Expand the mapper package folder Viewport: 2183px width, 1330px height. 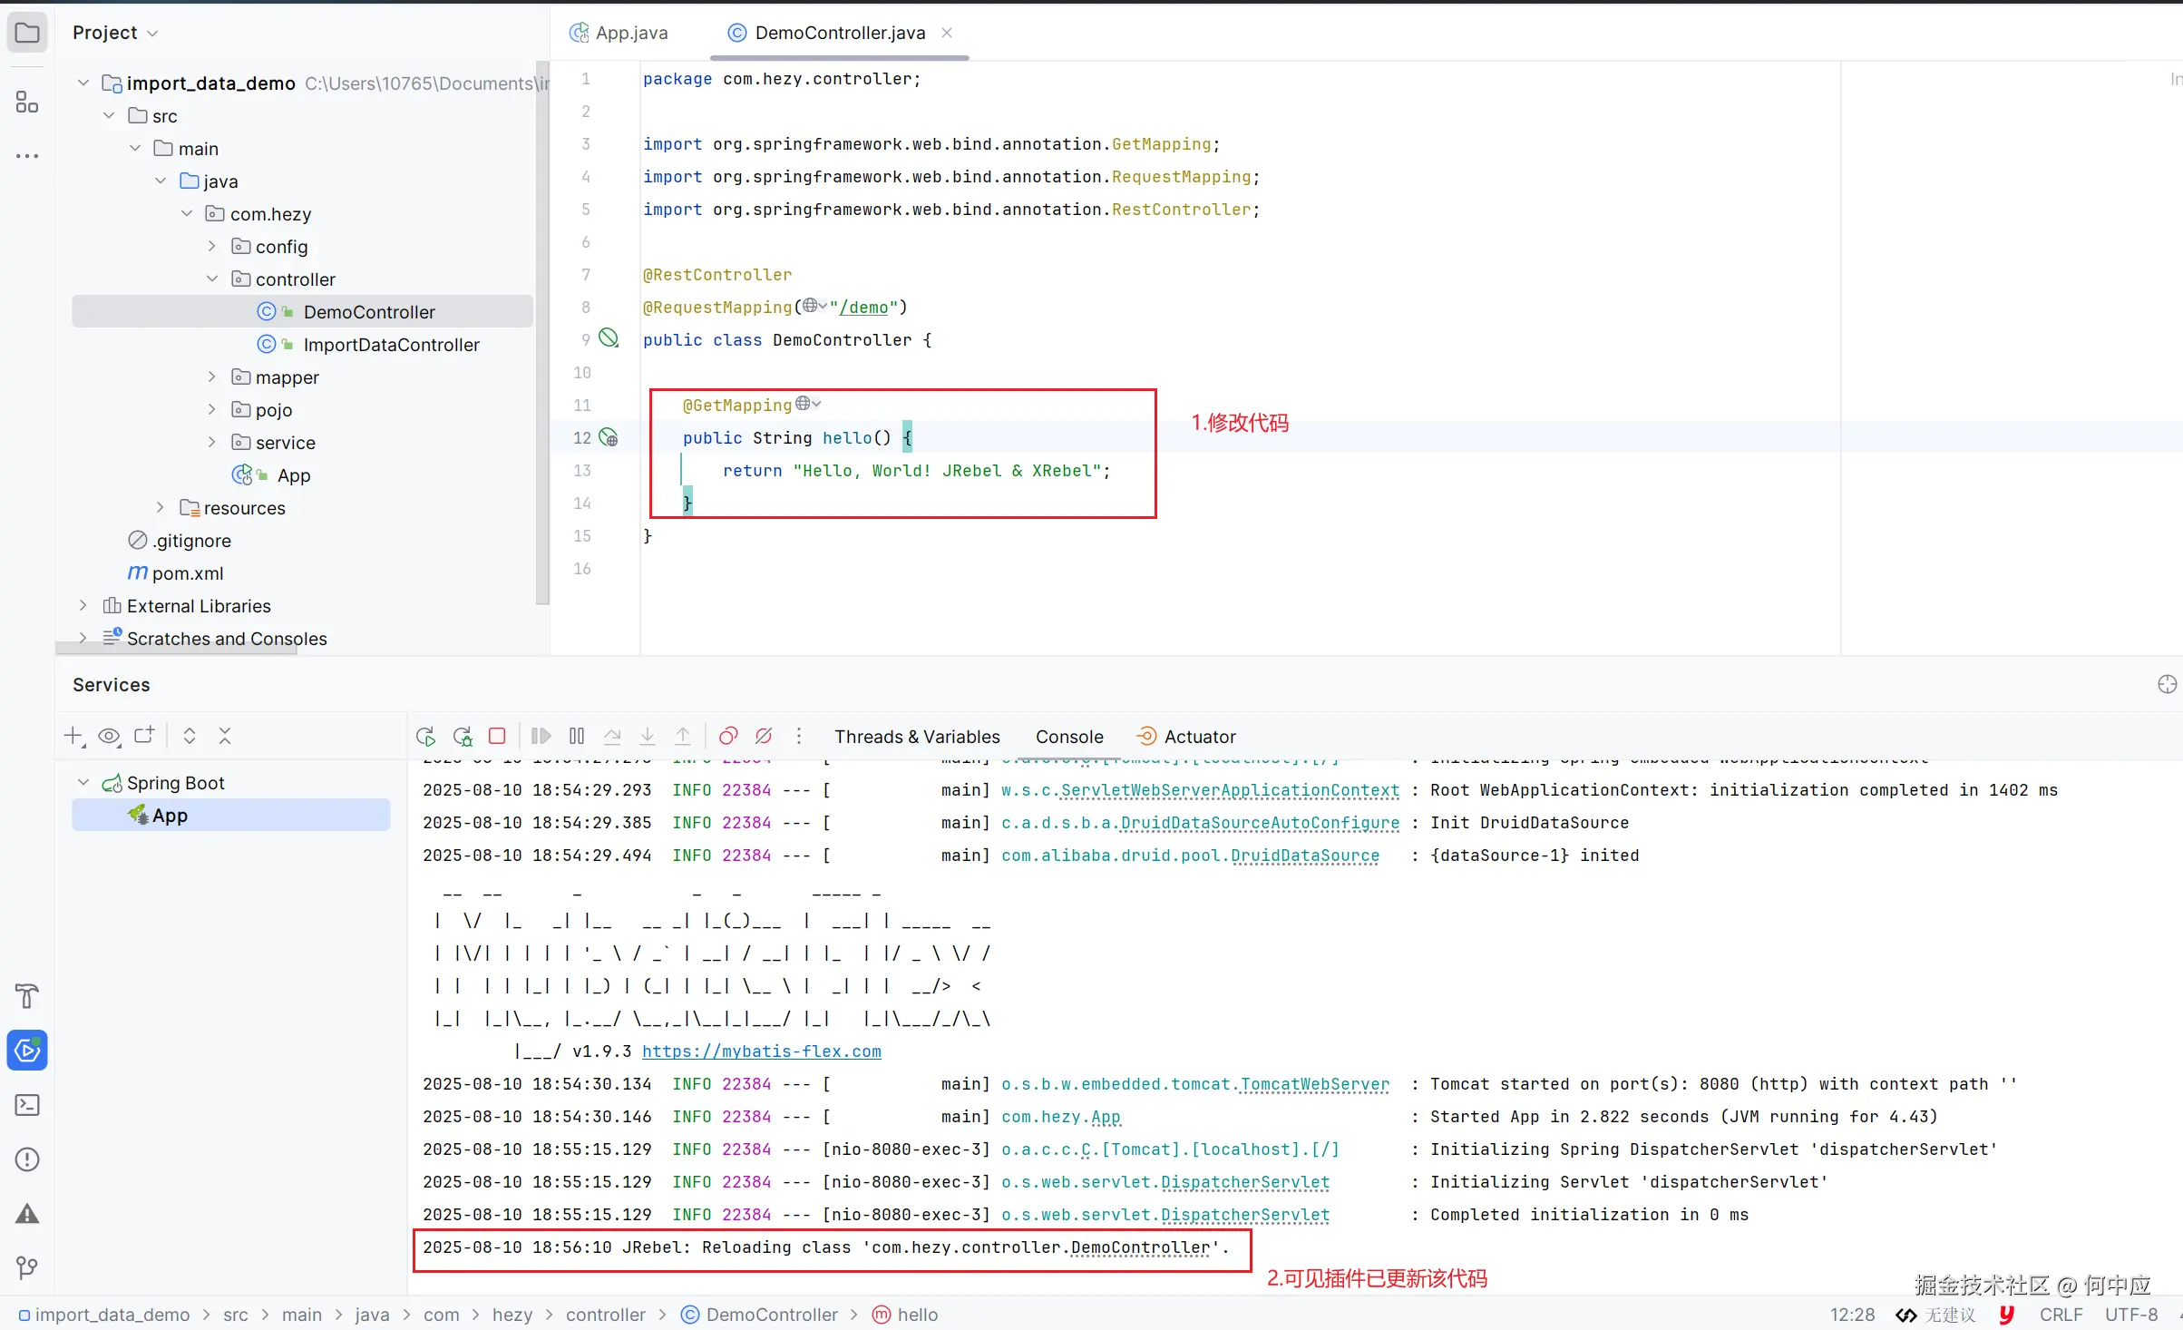[x=212, y=377]
